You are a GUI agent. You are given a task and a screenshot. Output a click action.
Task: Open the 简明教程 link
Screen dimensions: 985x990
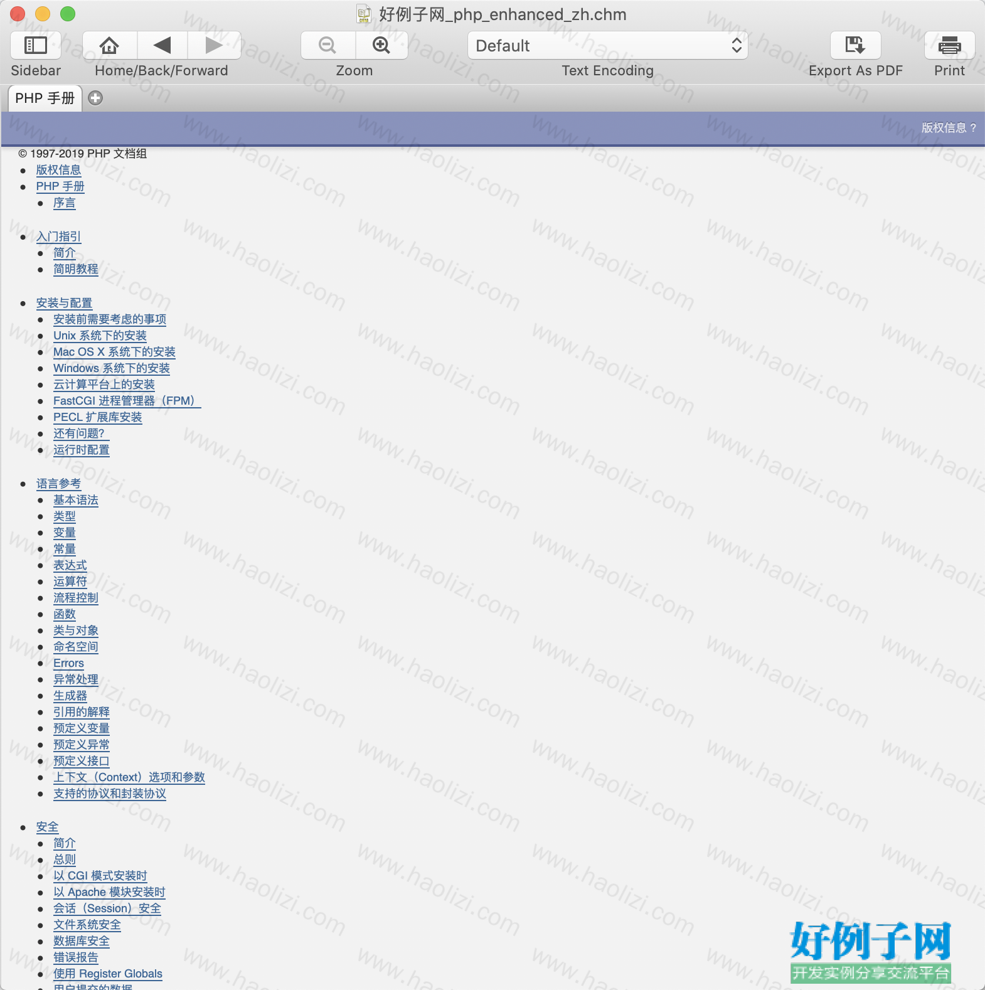(76, 269)
